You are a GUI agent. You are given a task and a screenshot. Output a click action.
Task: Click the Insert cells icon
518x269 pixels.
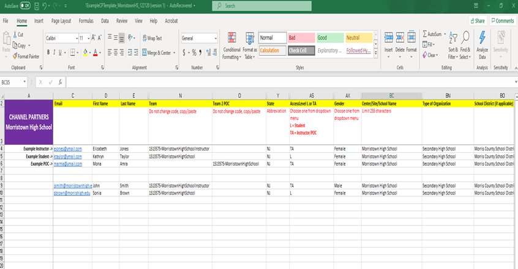click(388, 39)
